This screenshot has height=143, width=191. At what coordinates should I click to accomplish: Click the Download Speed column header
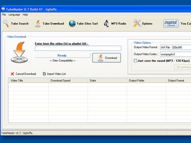coord(68,80)
